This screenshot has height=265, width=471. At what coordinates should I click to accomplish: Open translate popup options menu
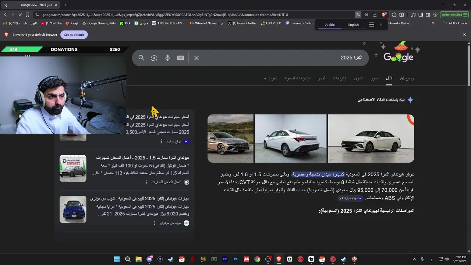[372, 25]
